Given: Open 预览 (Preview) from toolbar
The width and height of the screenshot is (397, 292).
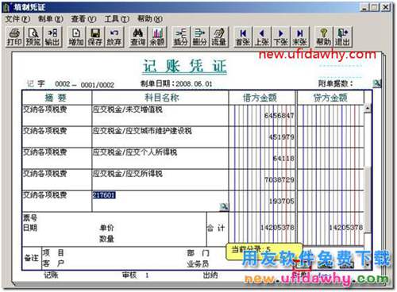Looking at the screenshot, I should coord(33,37).
